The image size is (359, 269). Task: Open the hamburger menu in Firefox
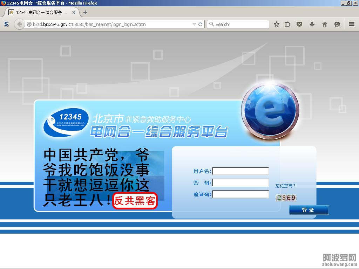click(x=351, y=24)
